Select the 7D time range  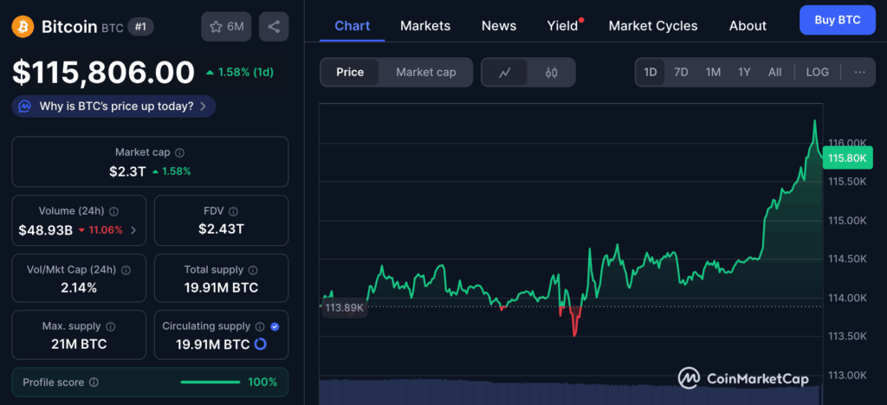click(x=681, y=72)
